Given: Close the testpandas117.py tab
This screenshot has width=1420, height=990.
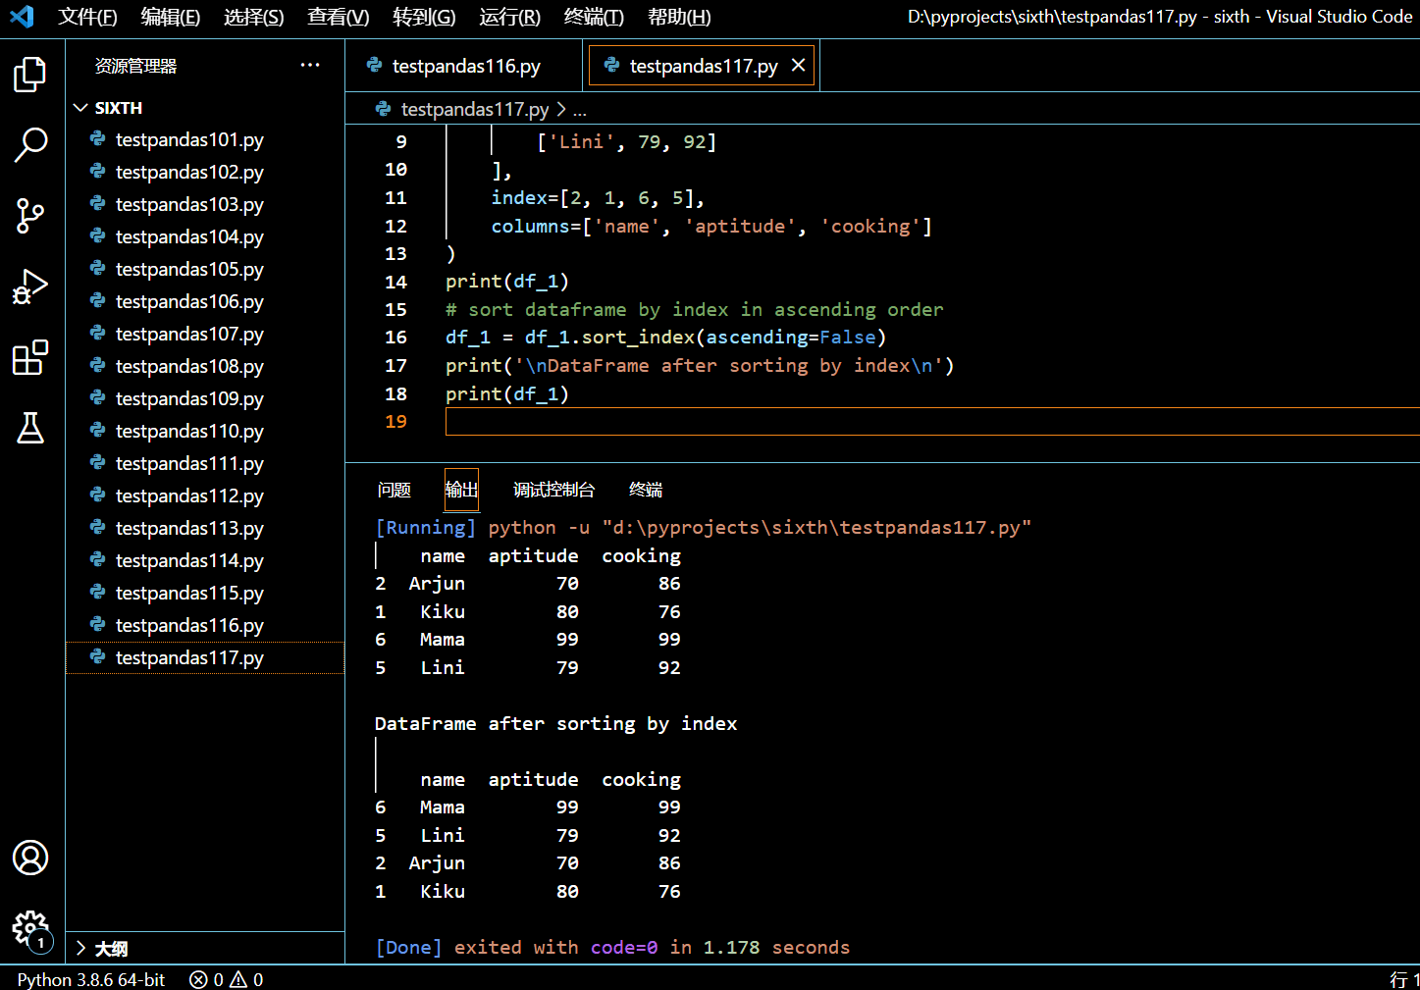Looking at the screenshot, I should point(798,65).
